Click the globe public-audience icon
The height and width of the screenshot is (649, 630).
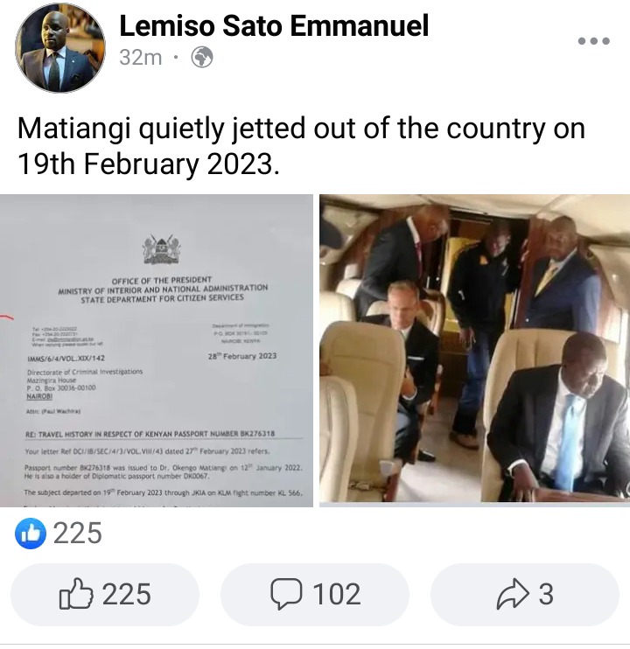pos(202,57)
